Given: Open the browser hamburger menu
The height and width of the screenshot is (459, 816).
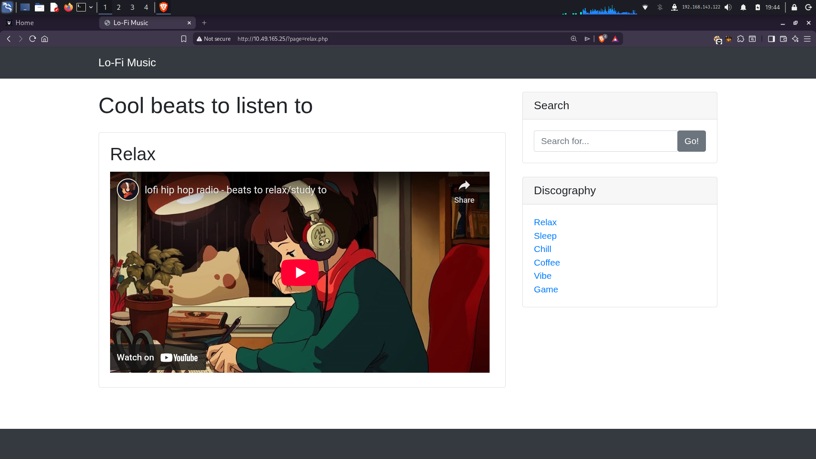Looking at the screenshot, I should coord(807,39).
